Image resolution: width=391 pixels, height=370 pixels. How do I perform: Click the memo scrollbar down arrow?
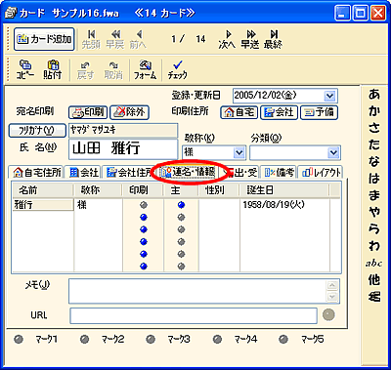332,297
